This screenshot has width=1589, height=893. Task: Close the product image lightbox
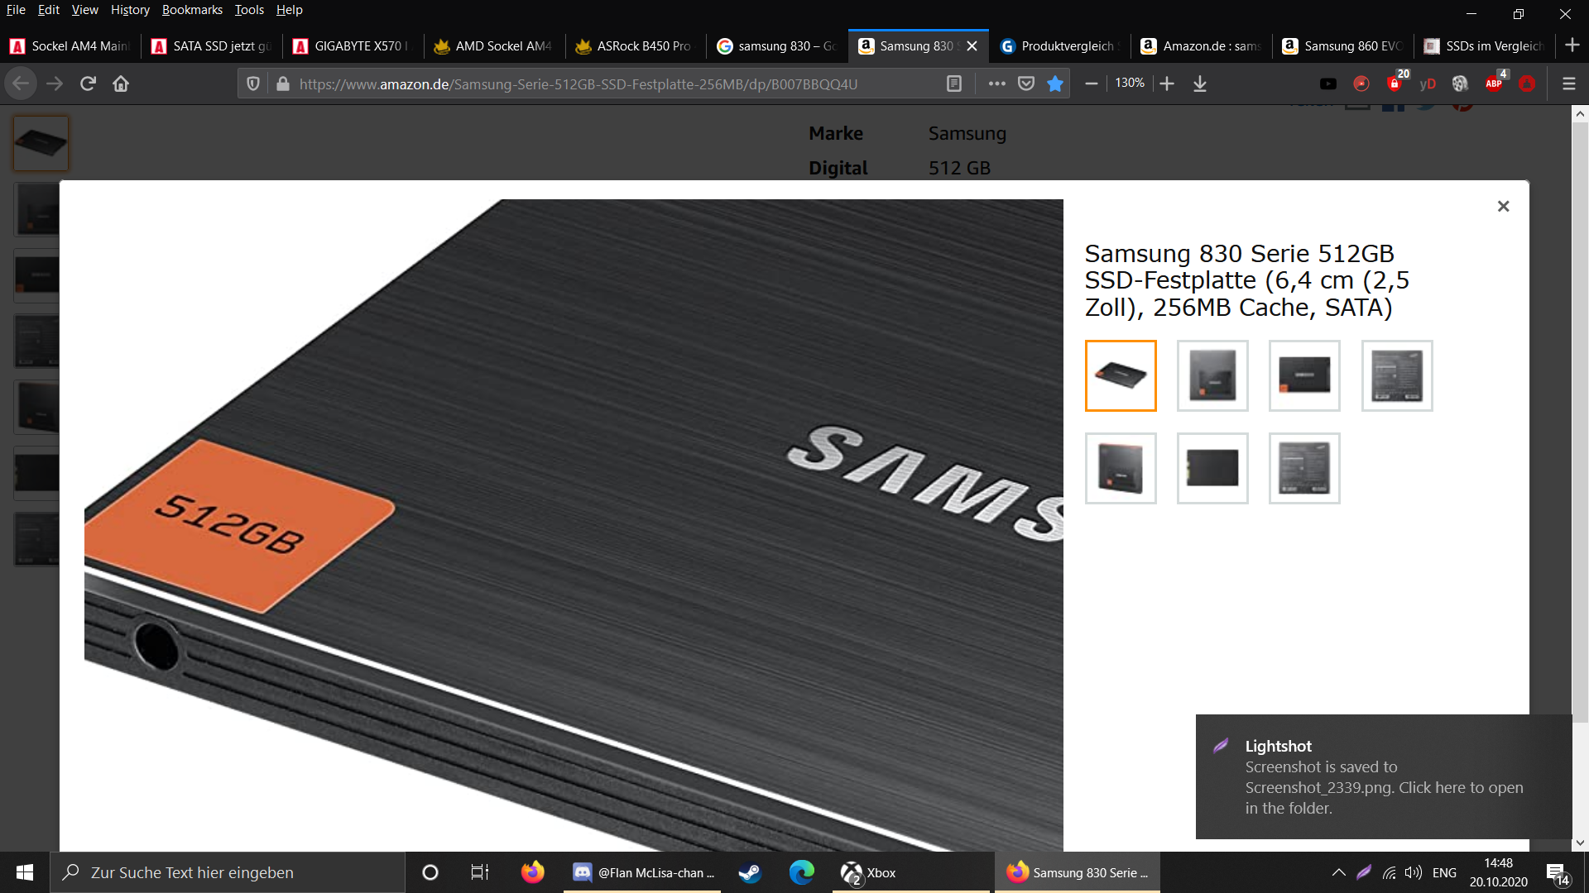[x=1503, y=206]
